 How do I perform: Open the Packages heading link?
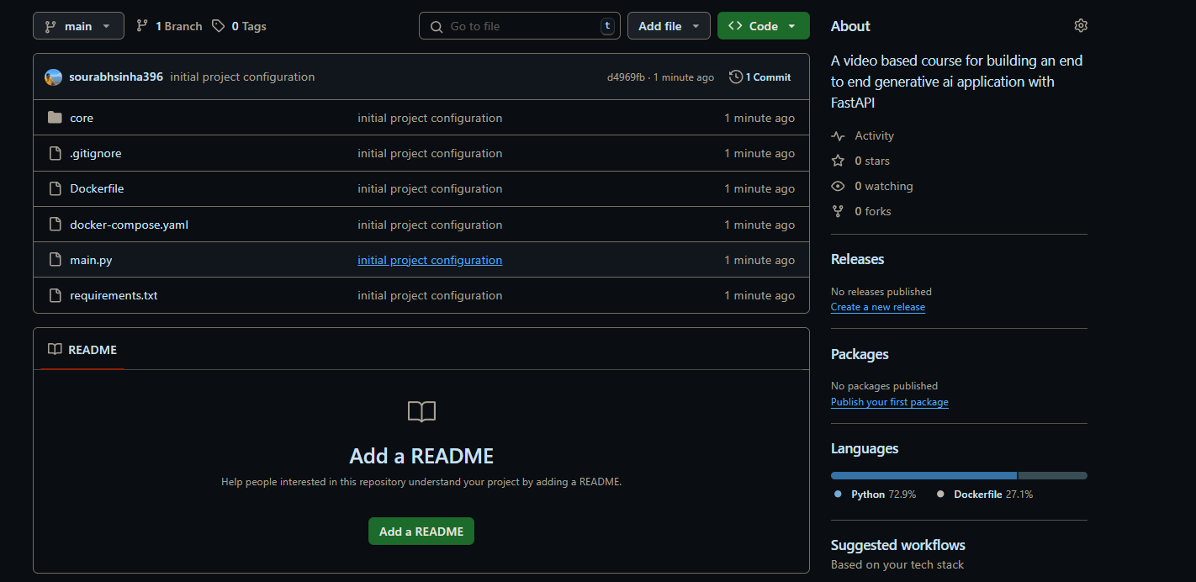(x=860, y=354)
